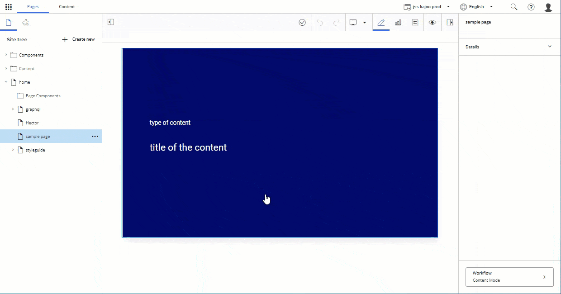Expand the graphql node chevron
The width and height of the screenshot is (561, 294).
[13, 109]
